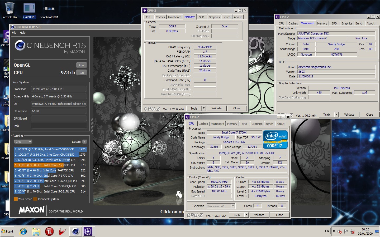Click the GFX Board field in Cinebench

coord(59,118)
